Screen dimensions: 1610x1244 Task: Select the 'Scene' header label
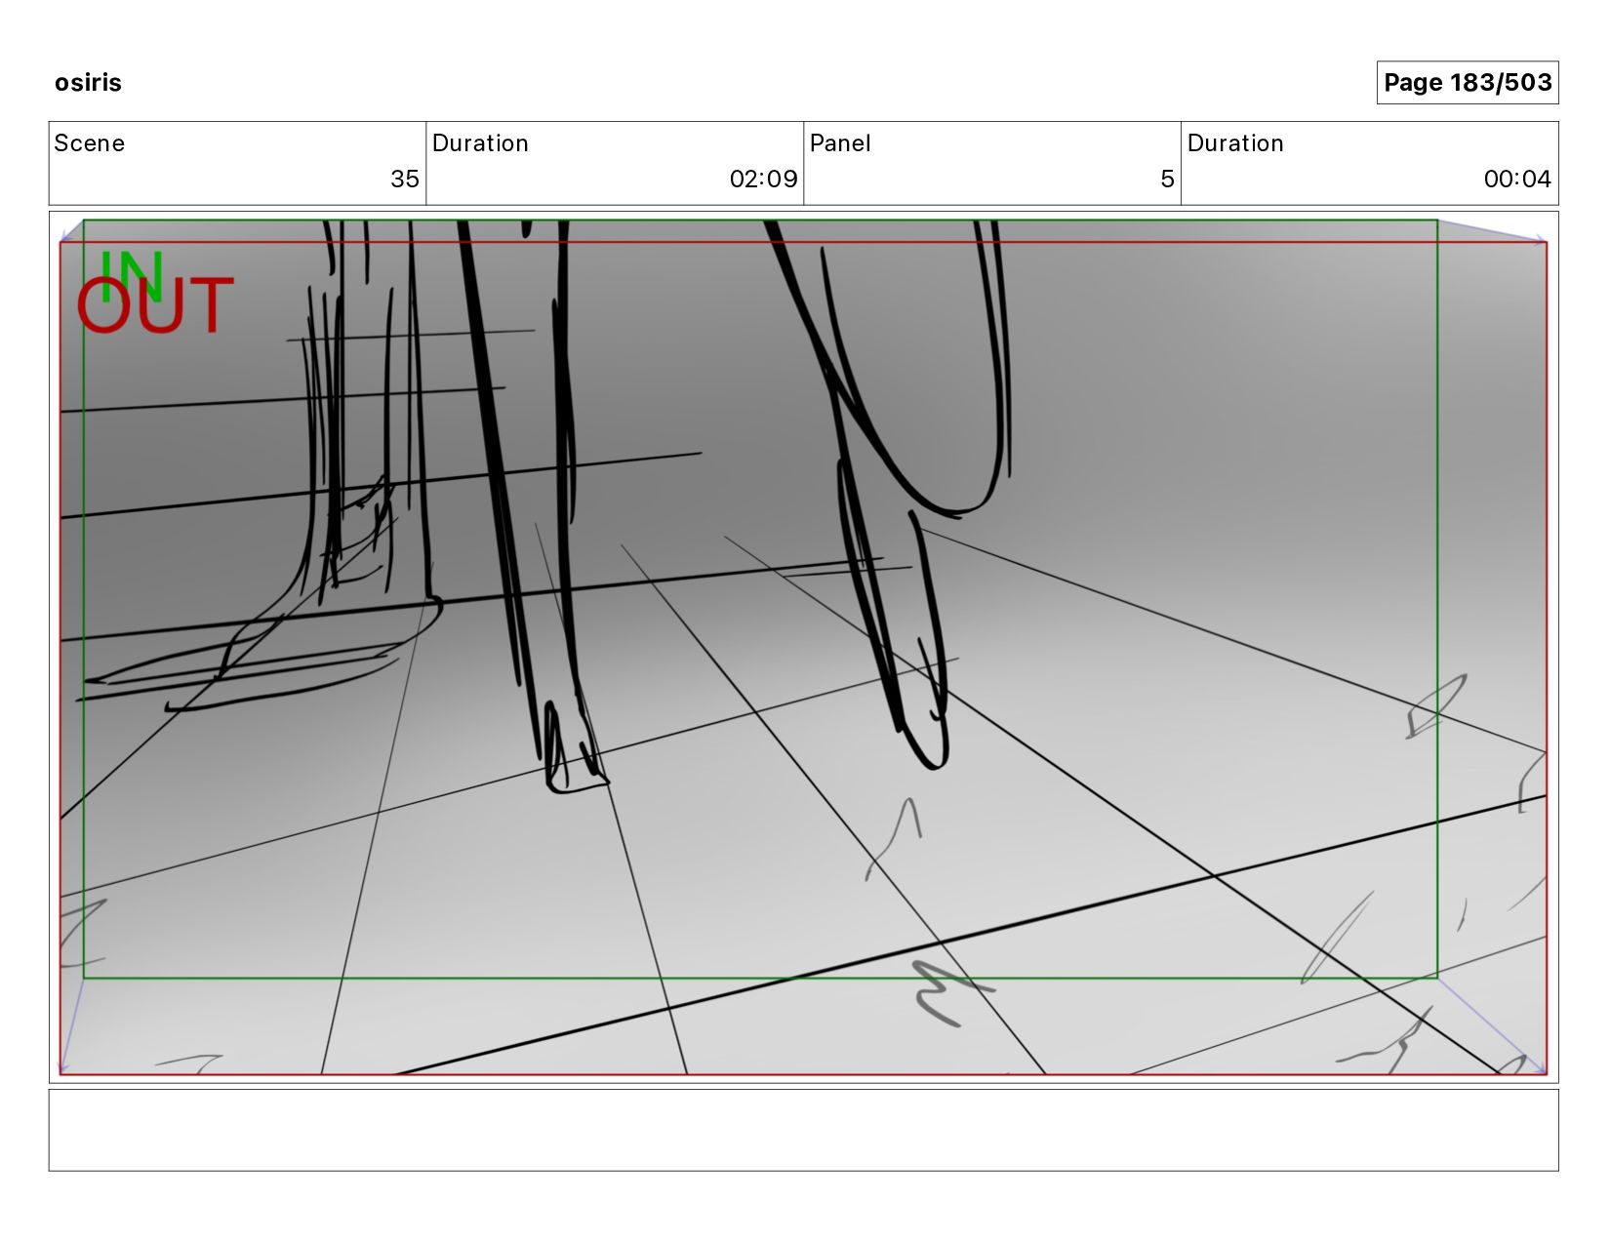click(x=89, y=143)
